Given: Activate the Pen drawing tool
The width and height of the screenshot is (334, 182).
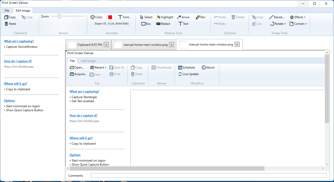Looking at the screenshot, I should tap(200, 17).
